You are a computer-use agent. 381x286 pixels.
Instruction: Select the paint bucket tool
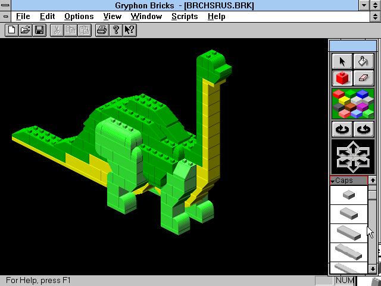pos(363,61)
